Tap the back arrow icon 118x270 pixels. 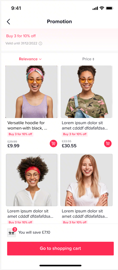click(8, 21)
